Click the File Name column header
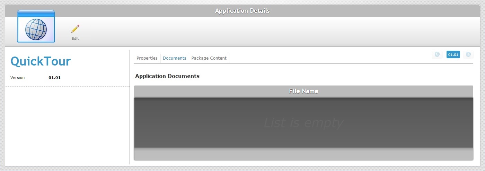Screen dimensions: 485x171 tap(303, 91)
